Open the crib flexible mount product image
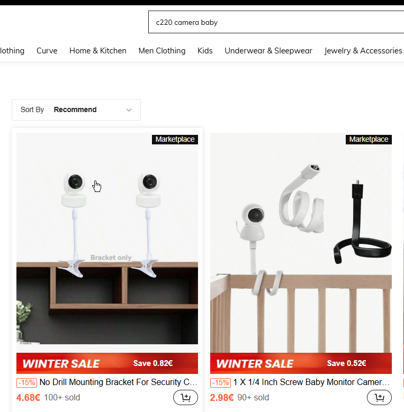Image resolution: width=404 pixels, height=412 pixels. pos(301,243)
